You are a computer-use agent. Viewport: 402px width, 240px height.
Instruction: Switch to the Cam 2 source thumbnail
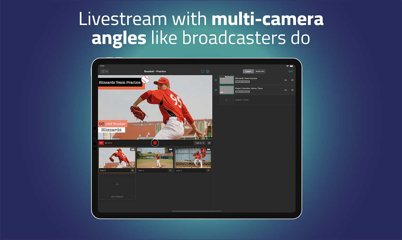pos(155,158)
